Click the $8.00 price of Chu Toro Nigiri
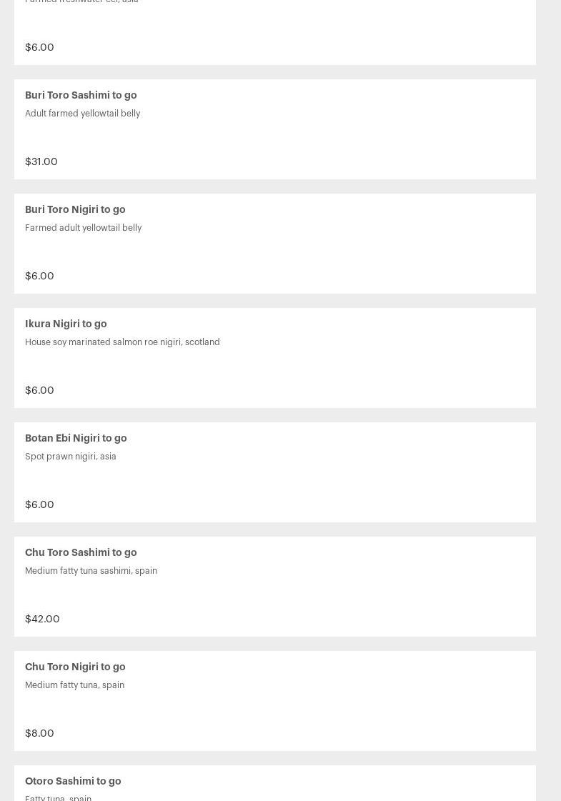561x801 pixels. tap(39, 733)
